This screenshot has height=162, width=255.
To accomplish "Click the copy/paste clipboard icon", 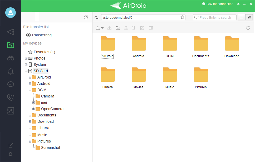I will 134,28.
